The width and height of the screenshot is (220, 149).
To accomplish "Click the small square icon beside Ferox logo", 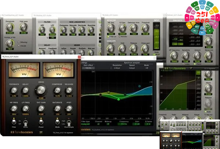I will [41, 132].
